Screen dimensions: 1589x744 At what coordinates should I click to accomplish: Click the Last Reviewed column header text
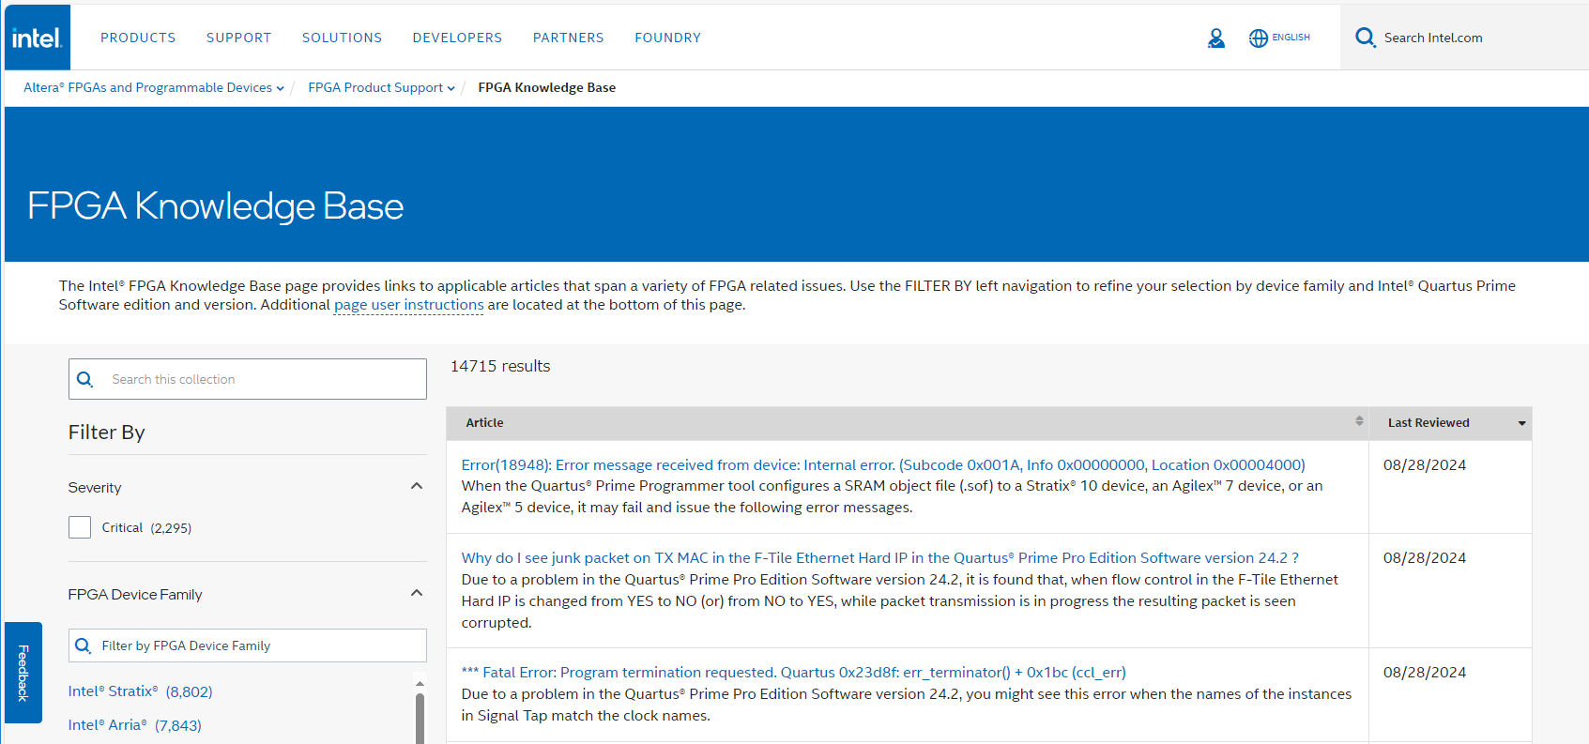click(1429, 423)
